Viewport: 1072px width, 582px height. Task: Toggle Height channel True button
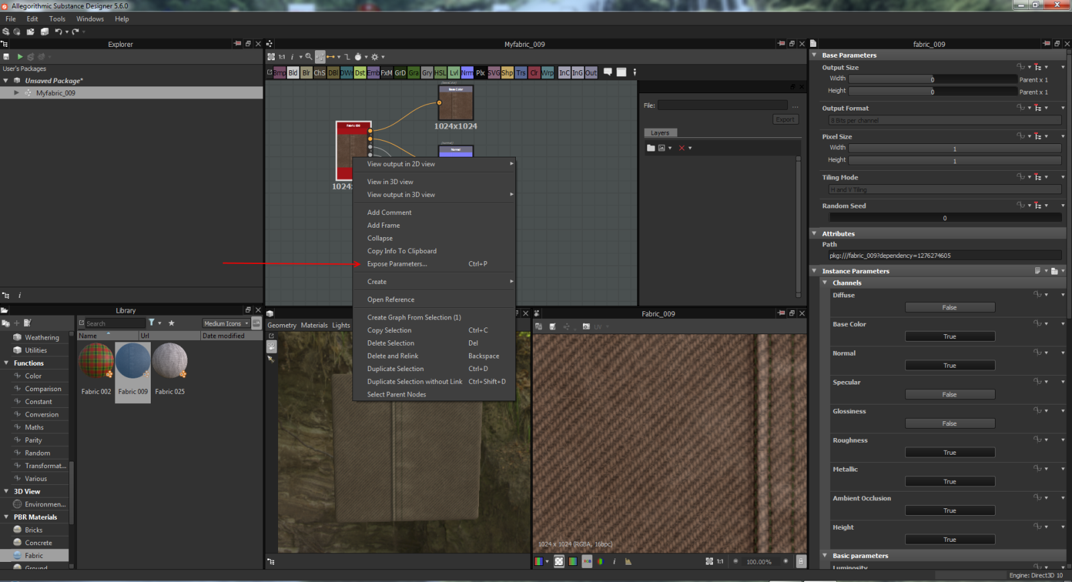coord(949,540)
